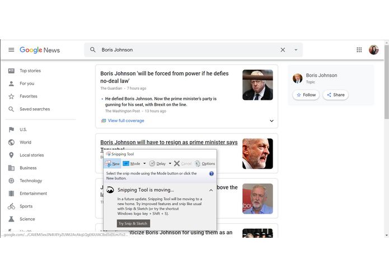Open 'forced from power' Guardian headline

pos(165,77)
